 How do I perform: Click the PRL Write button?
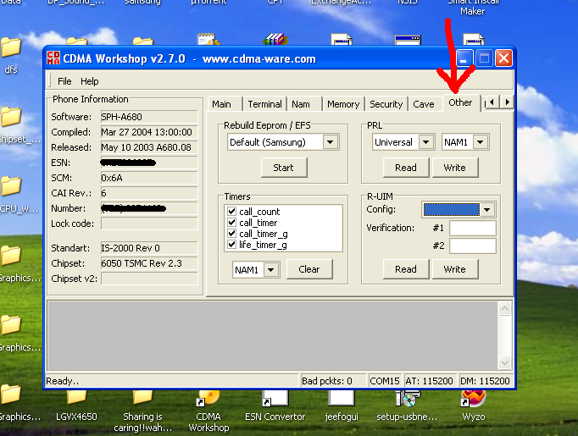coord(455,168)
